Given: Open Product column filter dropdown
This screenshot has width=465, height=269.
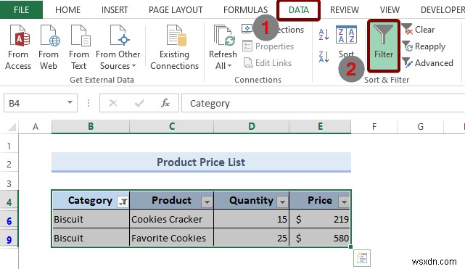Looking at the screenshot, I should 207,202.
